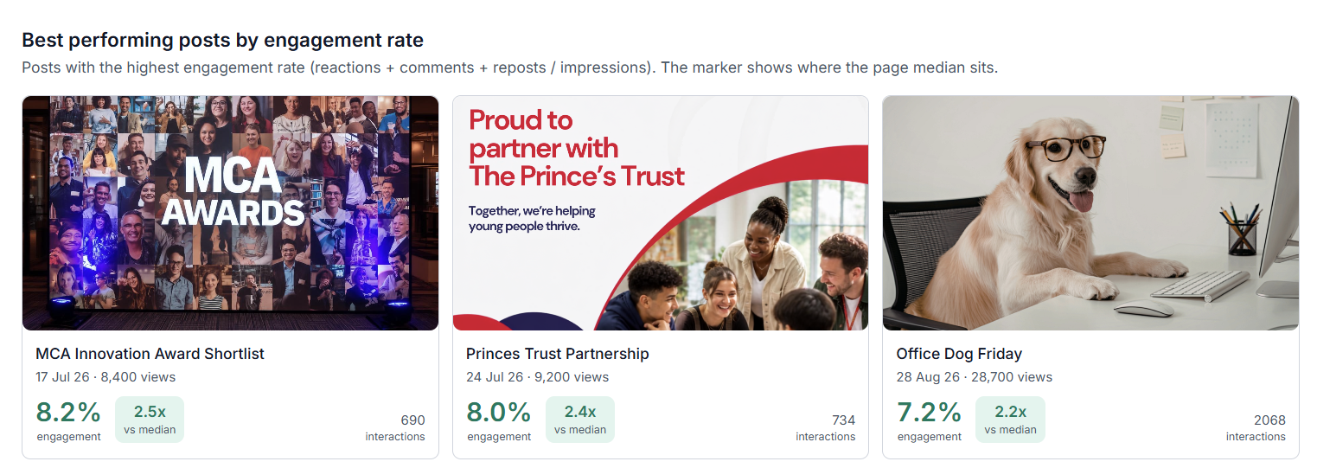Click the 8.0% engagement figure

point(499,412)
